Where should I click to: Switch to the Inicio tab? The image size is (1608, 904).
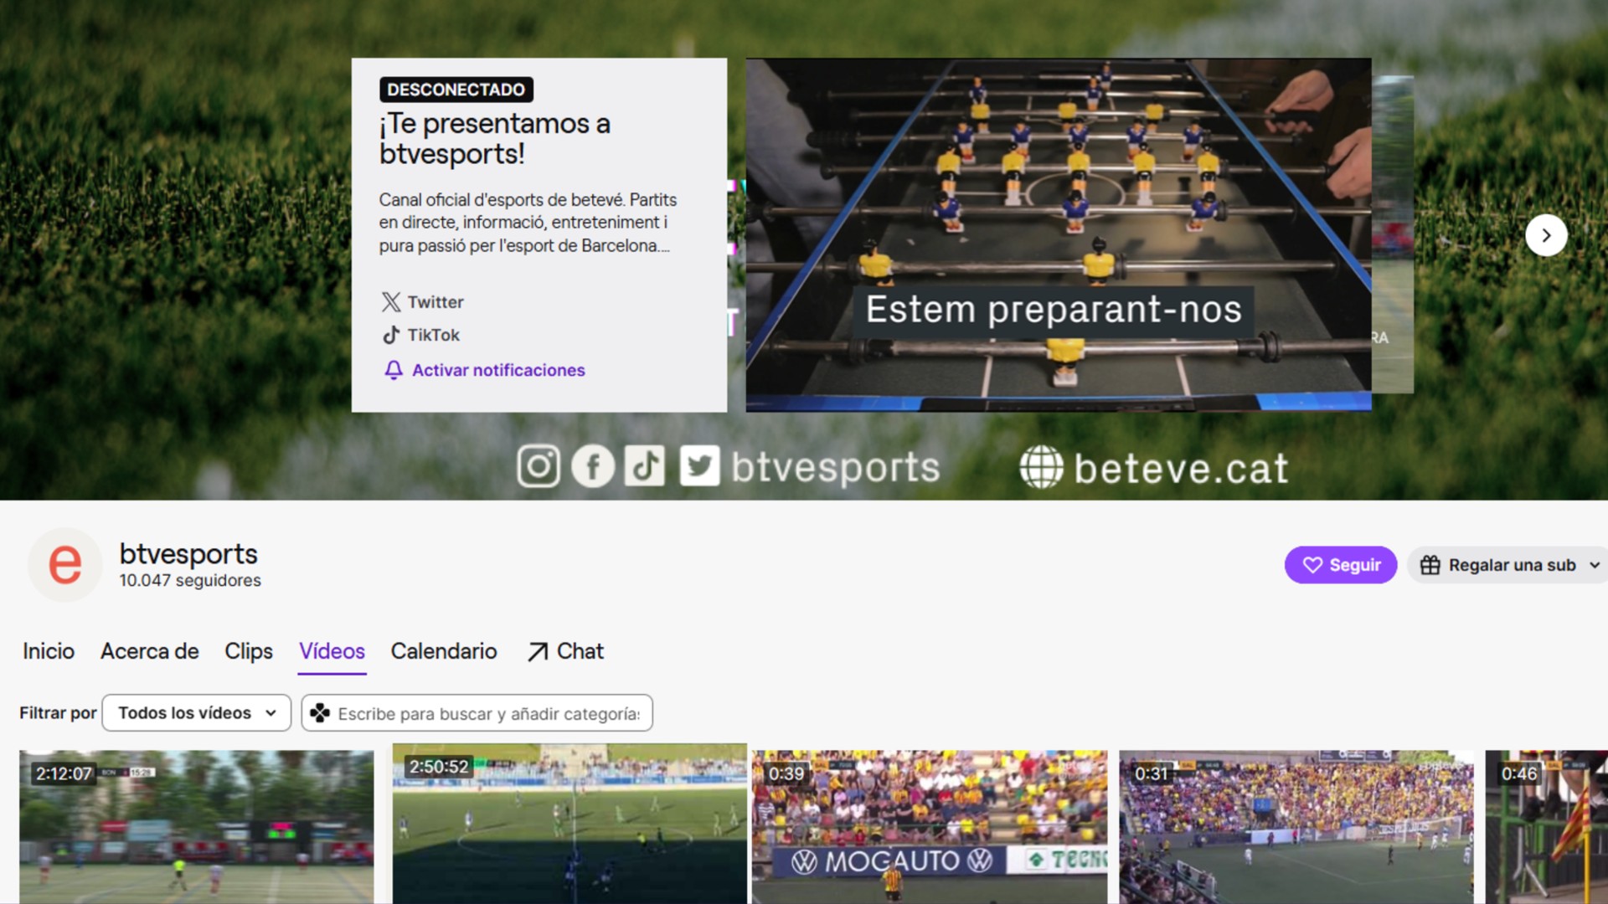click(49, 651)
